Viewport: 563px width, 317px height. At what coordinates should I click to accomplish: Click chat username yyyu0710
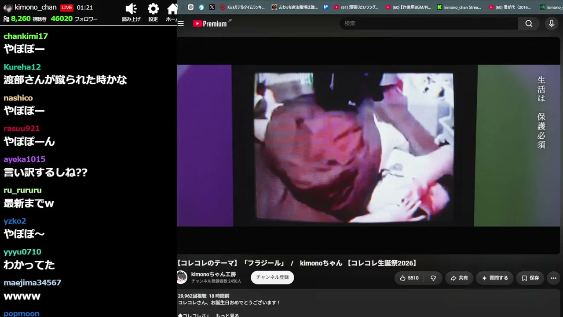point(22,252)
